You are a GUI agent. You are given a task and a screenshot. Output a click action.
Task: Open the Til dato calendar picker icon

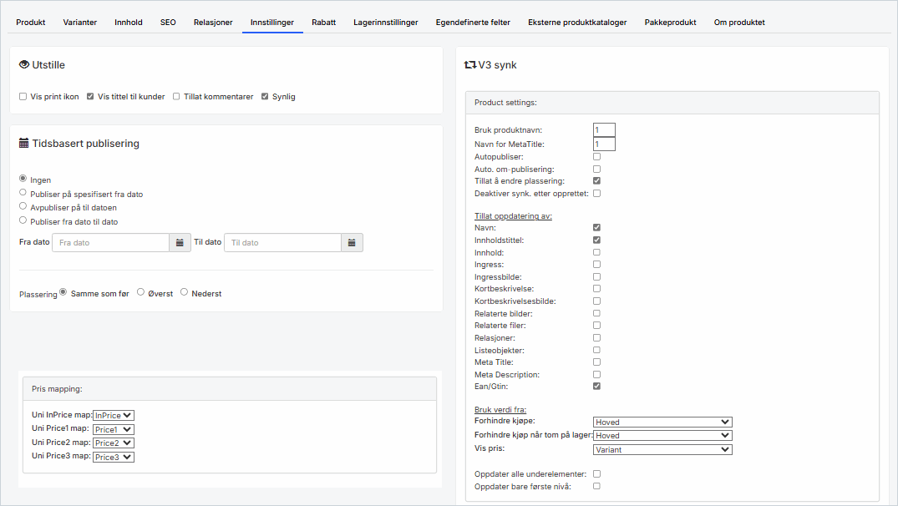pos(352,243)
